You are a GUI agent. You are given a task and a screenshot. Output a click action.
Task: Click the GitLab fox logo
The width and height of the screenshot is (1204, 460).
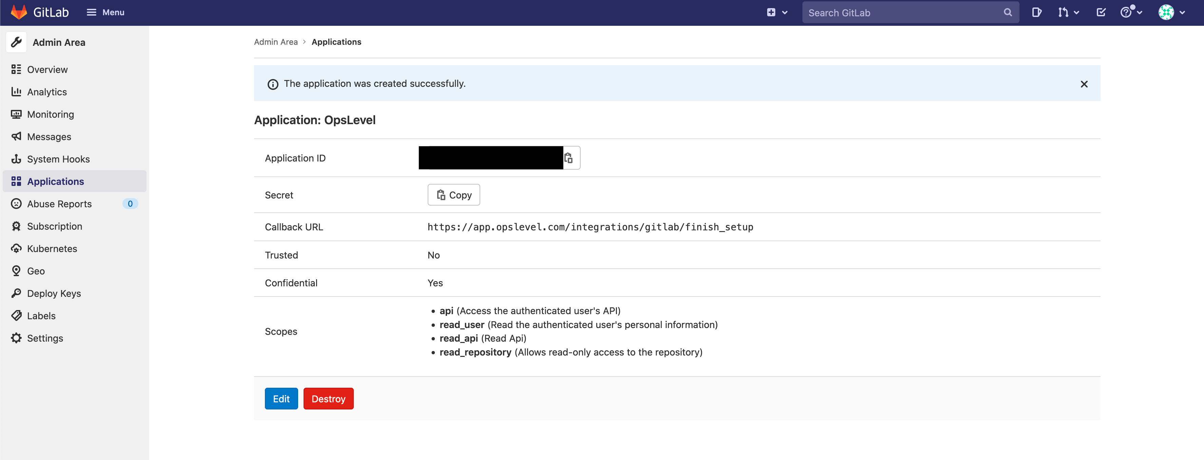[x=19, y=13]
